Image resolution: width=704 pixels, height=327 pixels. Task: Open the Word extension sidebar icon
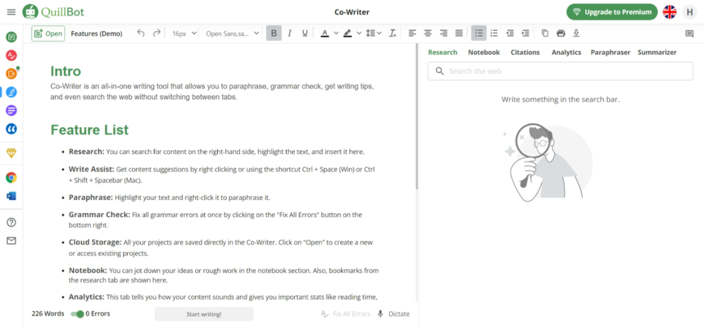coord(11,196)
